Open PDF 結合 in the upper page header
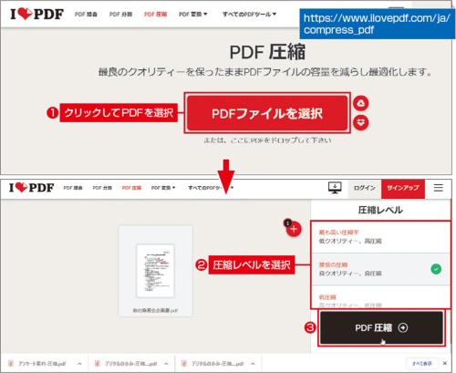The image size is (456, 373). point(86,15)
